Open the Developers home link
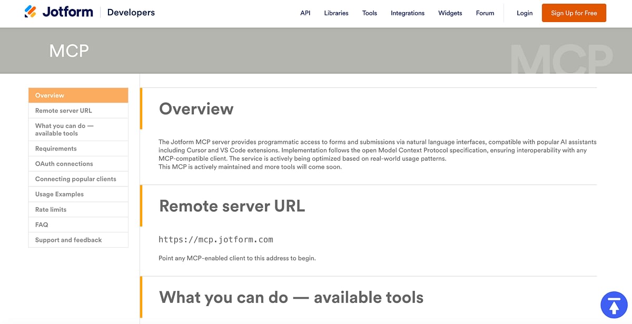 131,12
